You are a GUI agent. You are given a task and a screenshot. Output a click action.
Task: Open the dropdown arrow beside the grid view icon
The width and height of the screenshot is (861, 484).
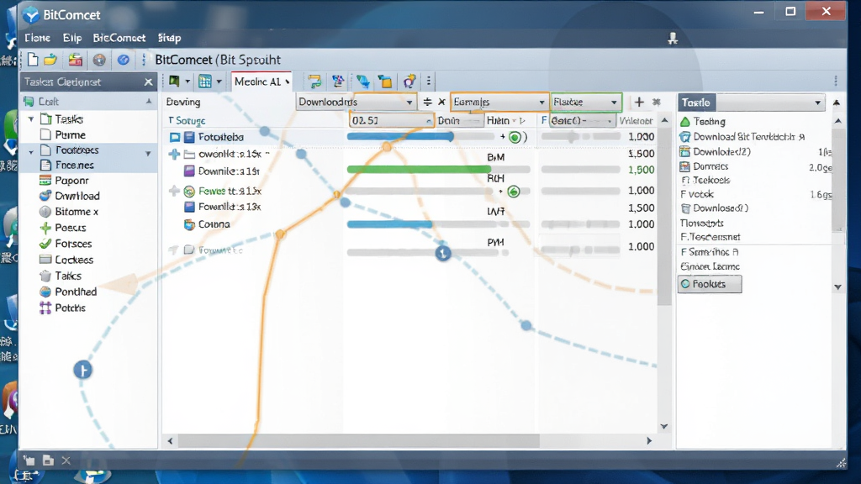(x=219, y=82)
